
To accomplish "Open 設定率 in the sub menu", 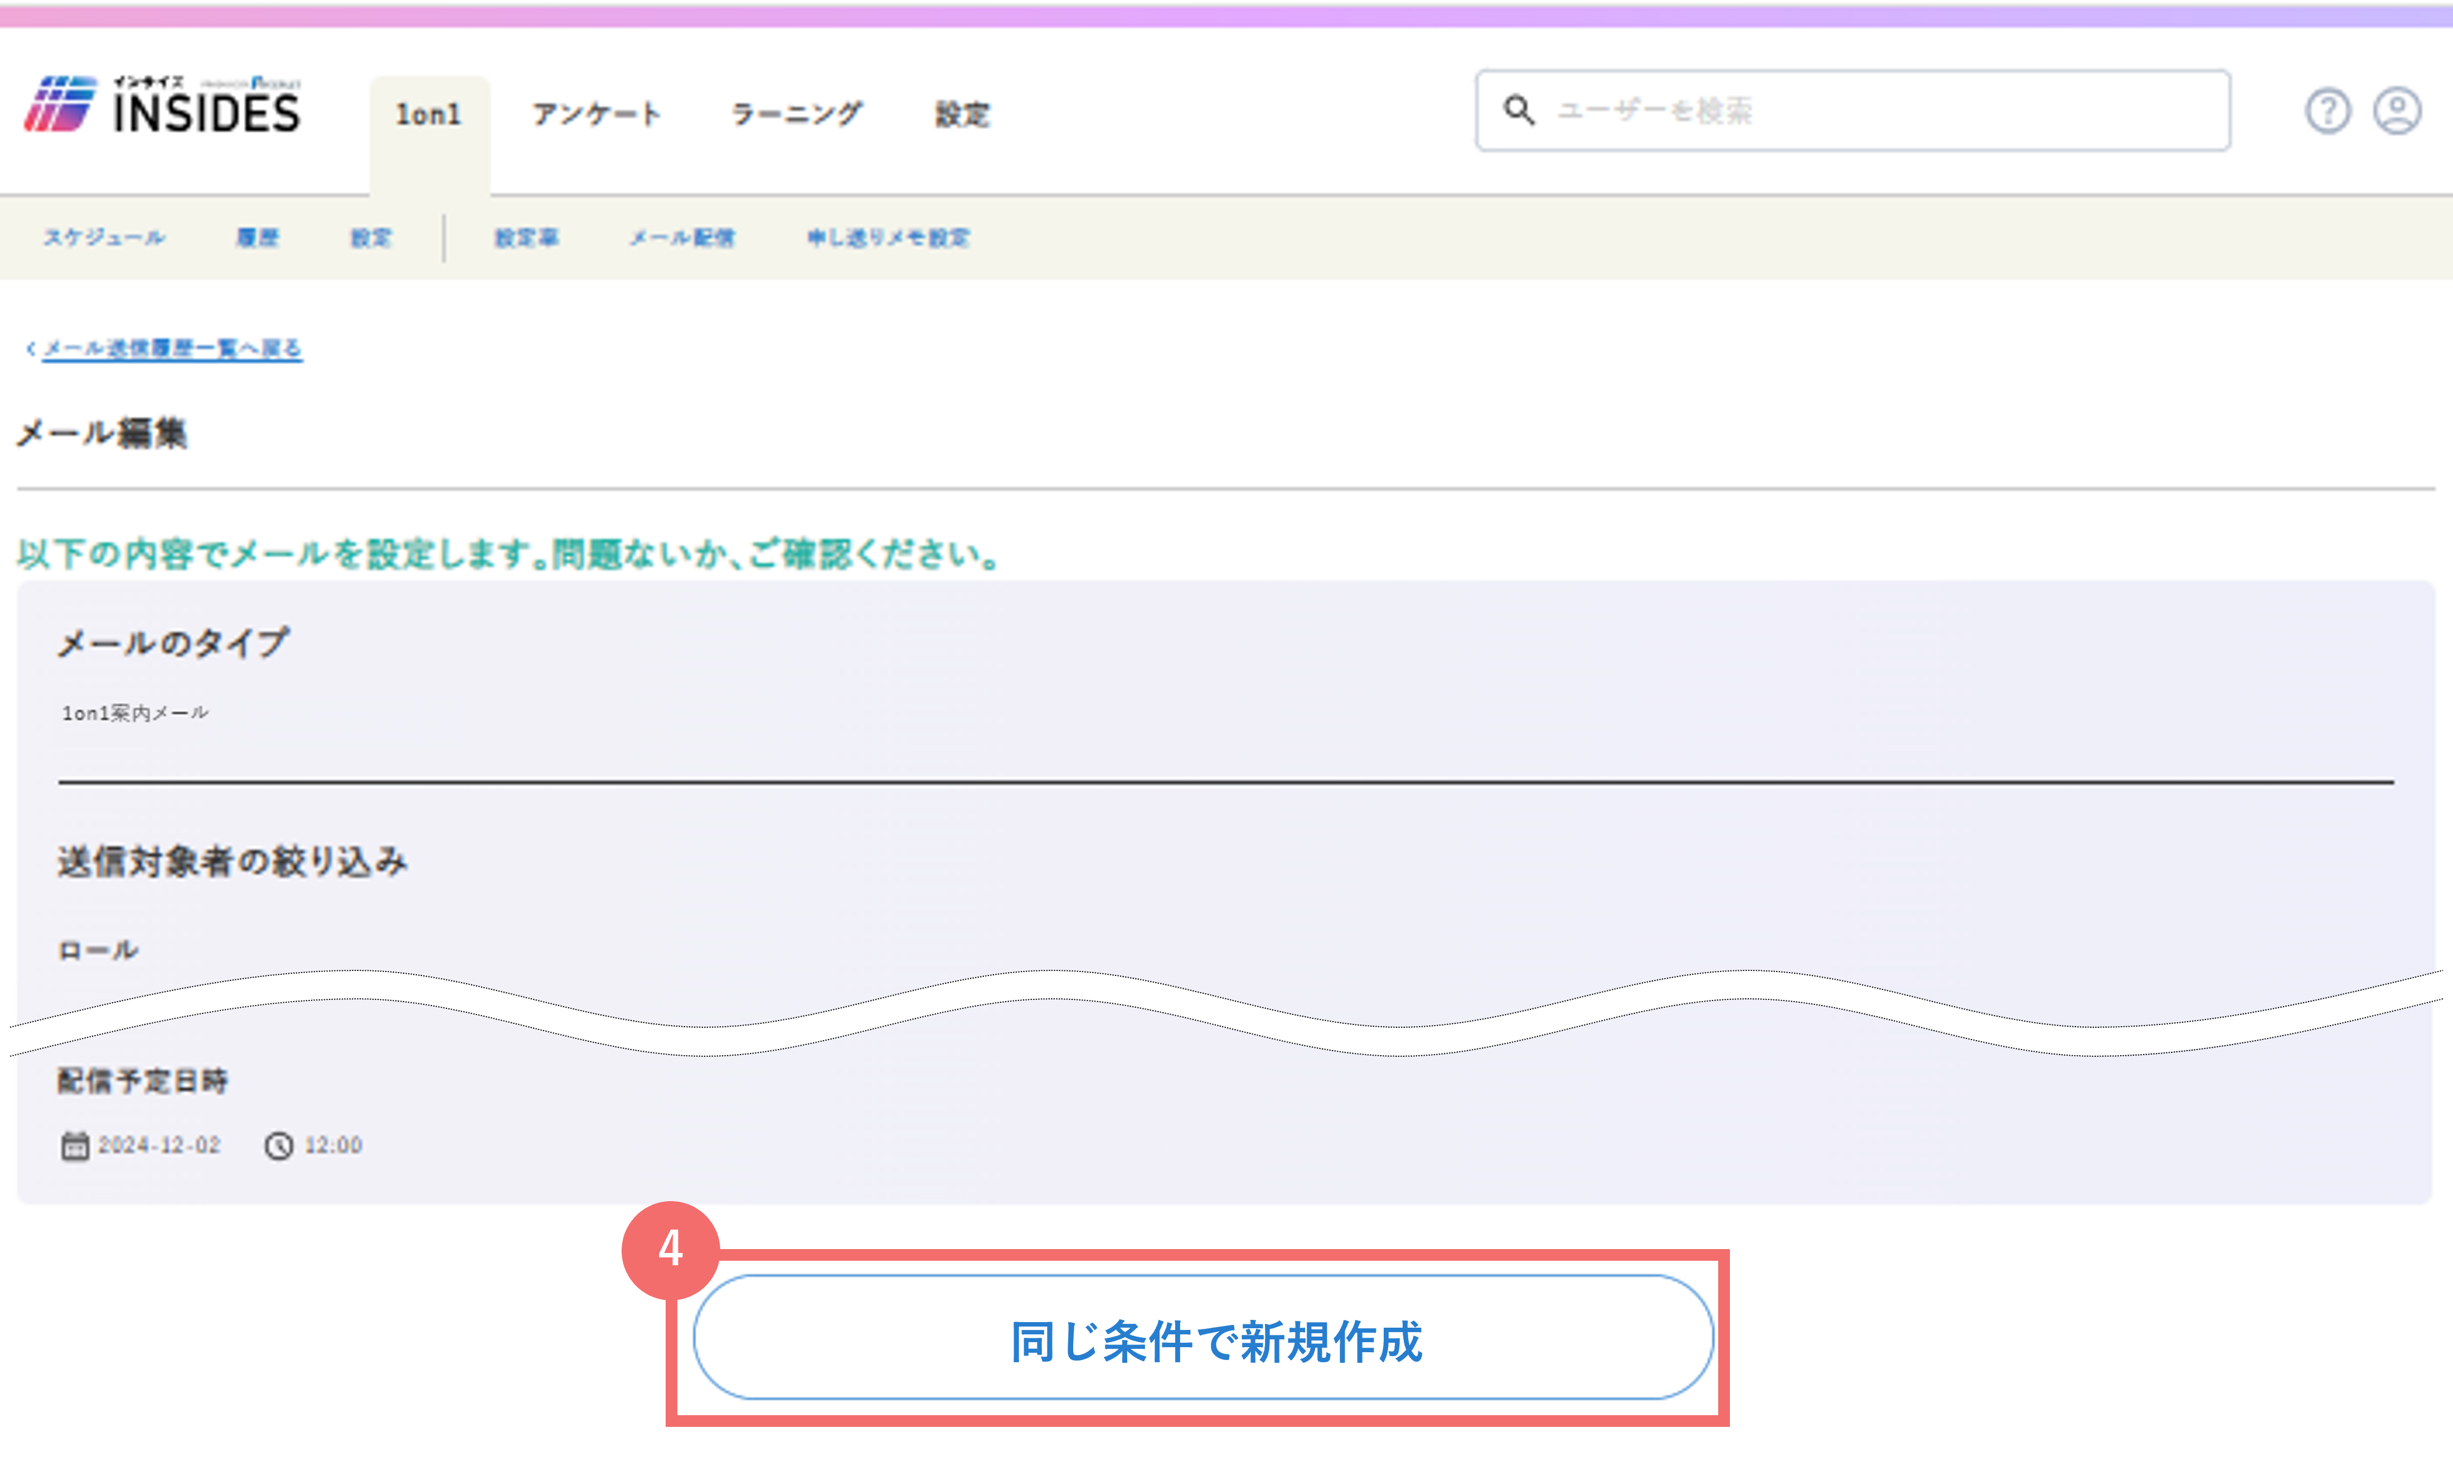I will coord(527,237).
